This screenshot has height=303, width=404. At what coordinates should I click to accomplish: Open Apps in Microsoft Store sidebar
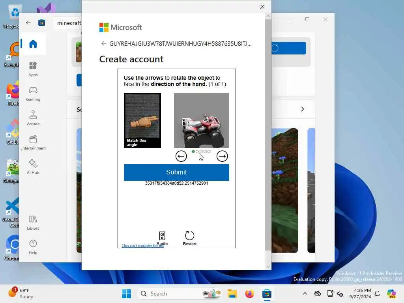click(33, 69)
